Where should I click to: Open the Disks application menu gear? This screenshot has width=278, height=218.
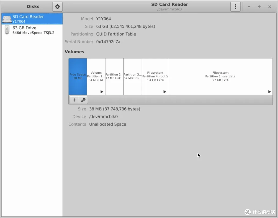pyautogui.click(x=57, y=7)
